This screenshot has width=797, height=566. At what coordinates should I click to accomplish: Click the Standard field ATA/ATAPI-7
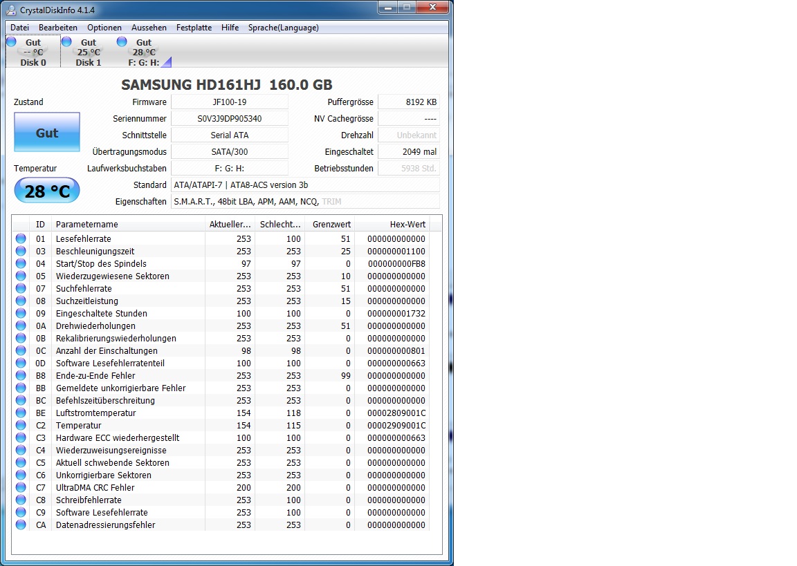306,185
